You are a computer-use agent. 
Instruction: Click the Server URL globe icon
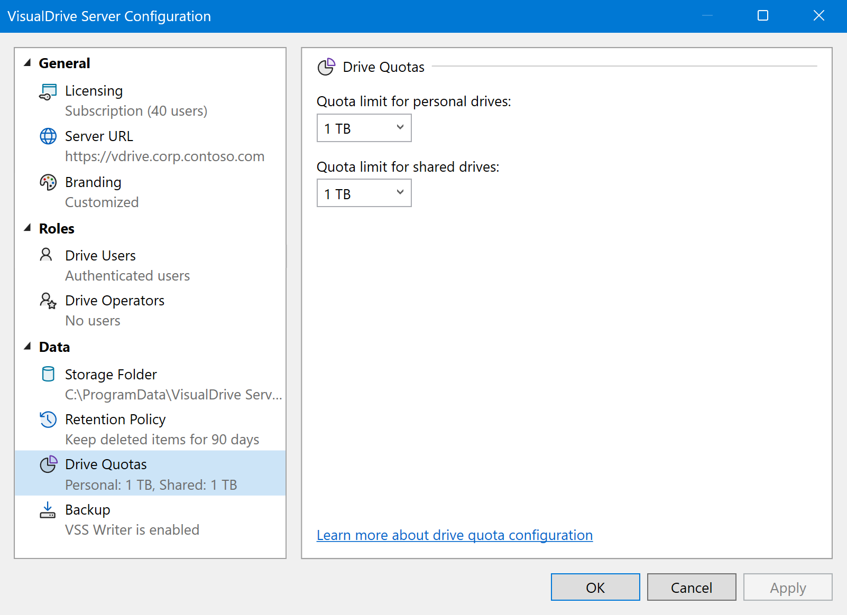[48, 136]
